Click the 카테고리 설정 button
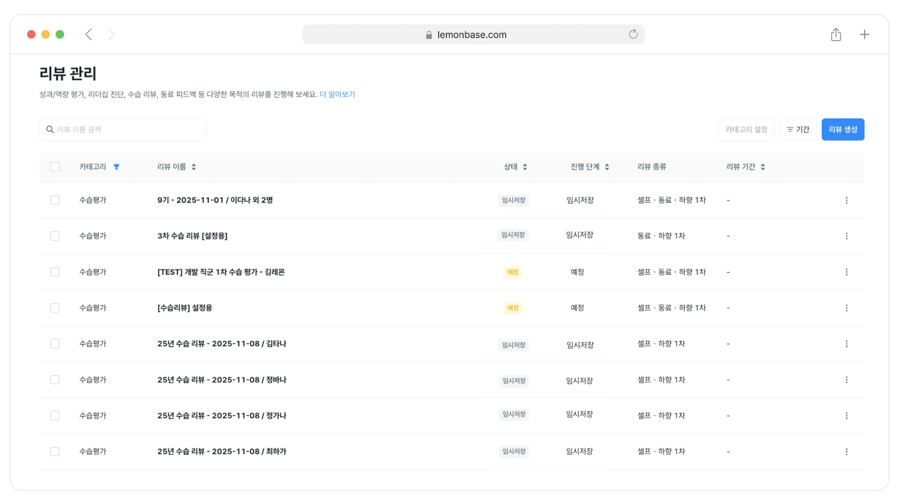The width and height of the screenshot is (903, 497). pyautogui.click(x=746, y=129)
